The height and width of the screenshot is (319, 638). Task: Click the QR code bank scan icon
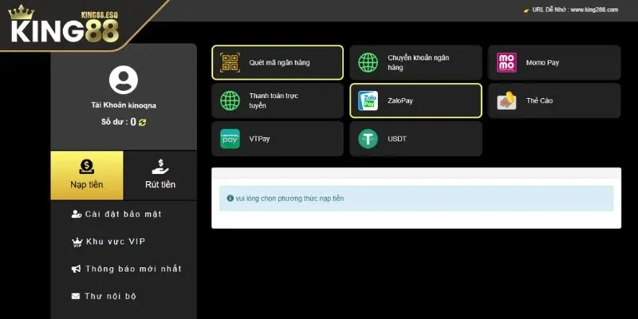point(230,63)
